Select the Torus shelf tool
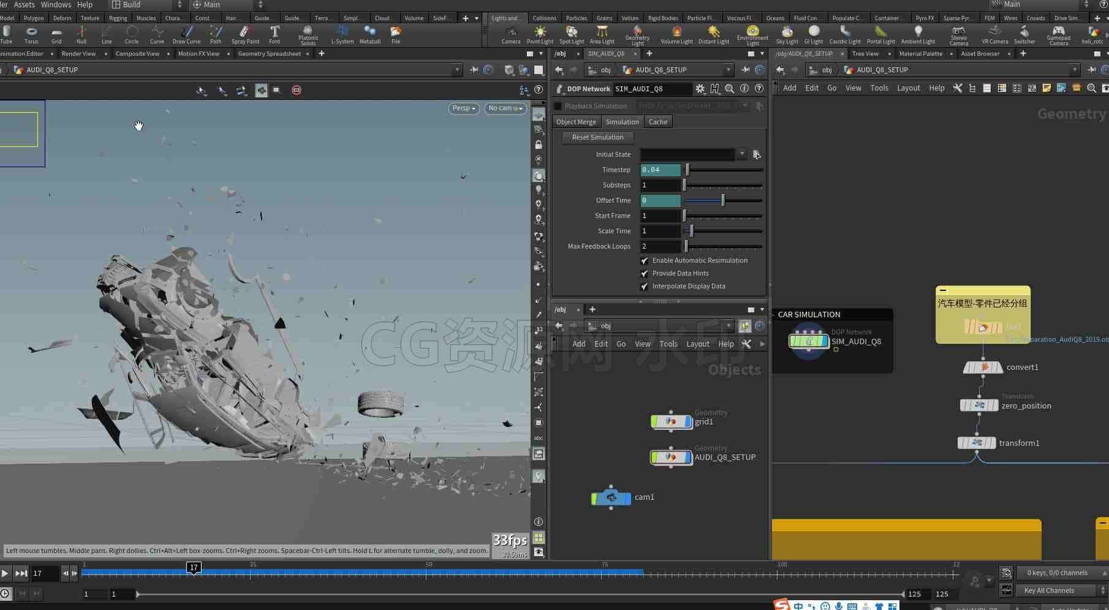This screenshot has height=610, width=1109. 31,35
